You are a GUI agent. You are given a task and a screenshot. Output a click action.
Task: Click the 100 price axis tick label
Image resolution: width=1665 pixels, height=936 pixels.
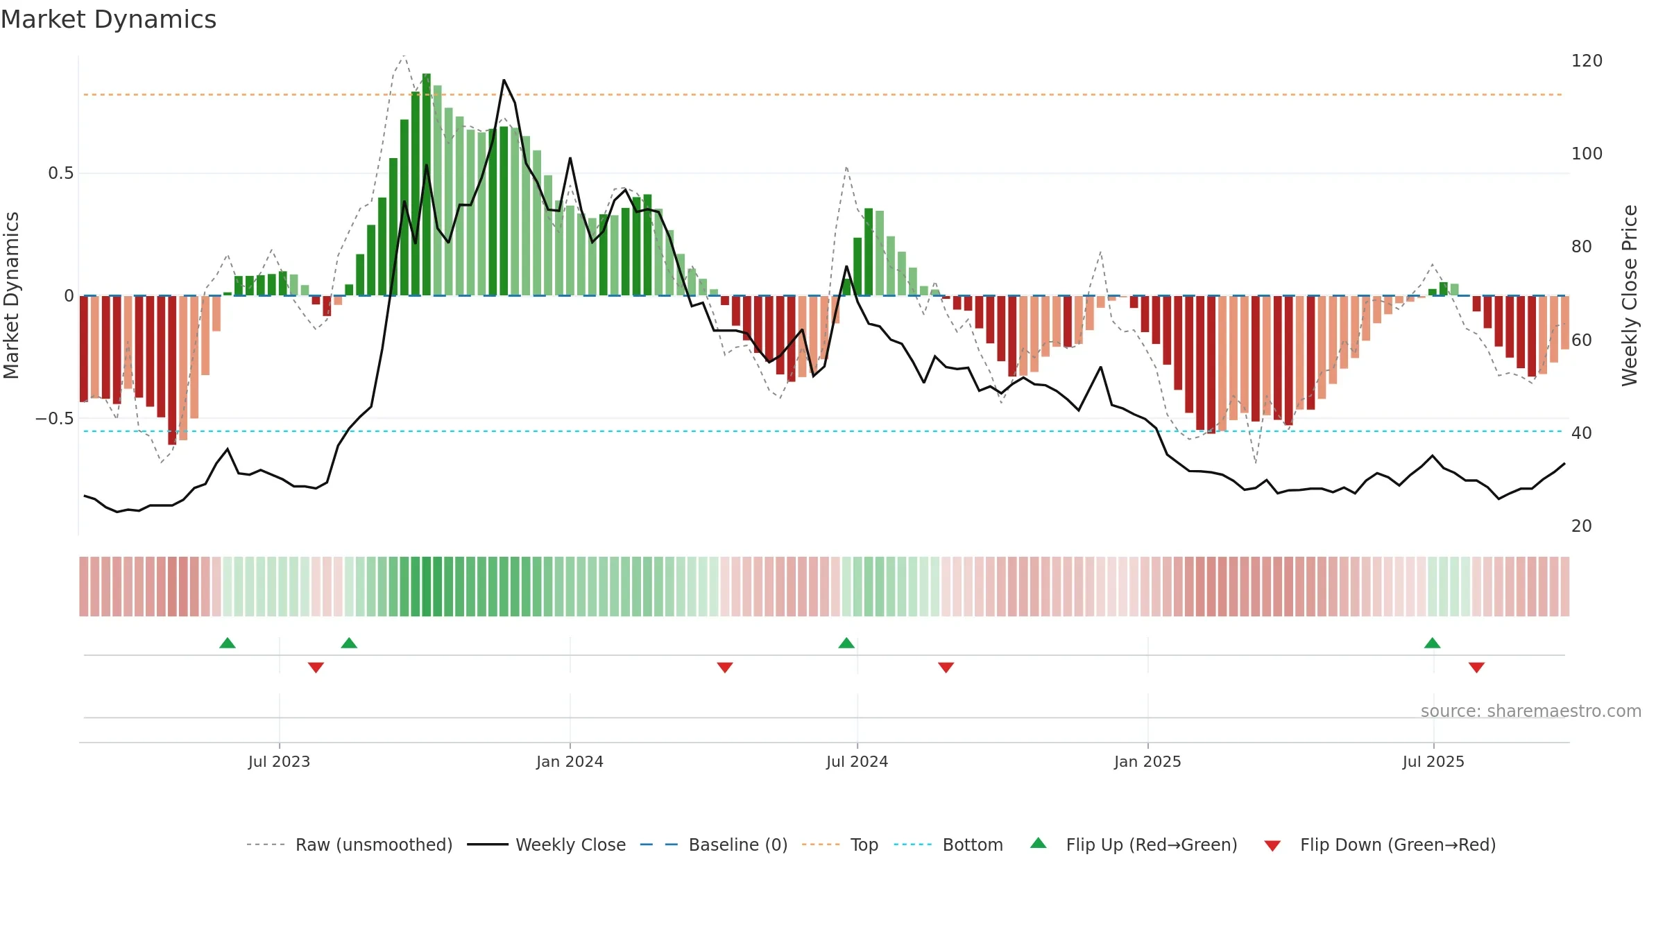(1587, 154)
